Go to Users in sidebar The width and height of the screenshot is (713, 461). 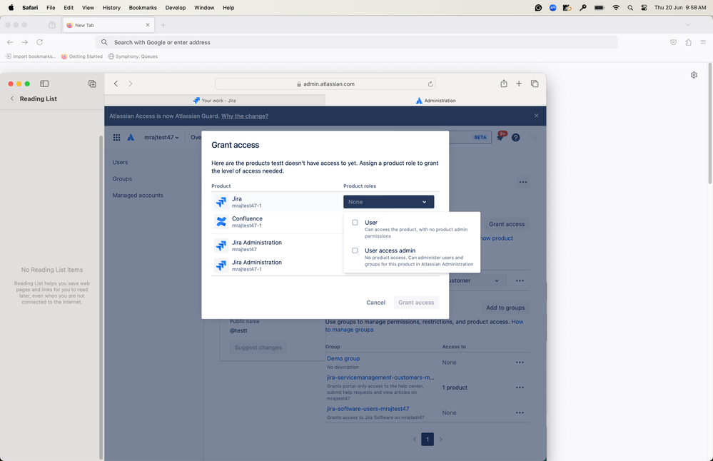(120, 162)
